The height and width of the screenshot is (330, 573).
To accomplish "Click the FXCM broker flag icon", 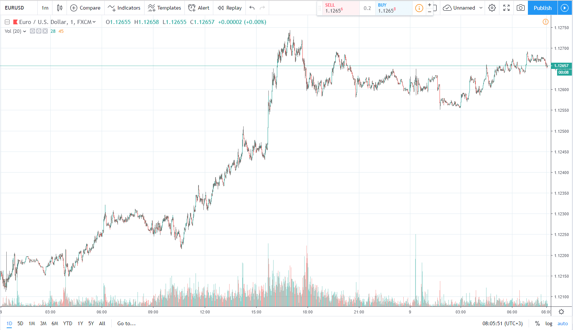I will coord(16,22).
